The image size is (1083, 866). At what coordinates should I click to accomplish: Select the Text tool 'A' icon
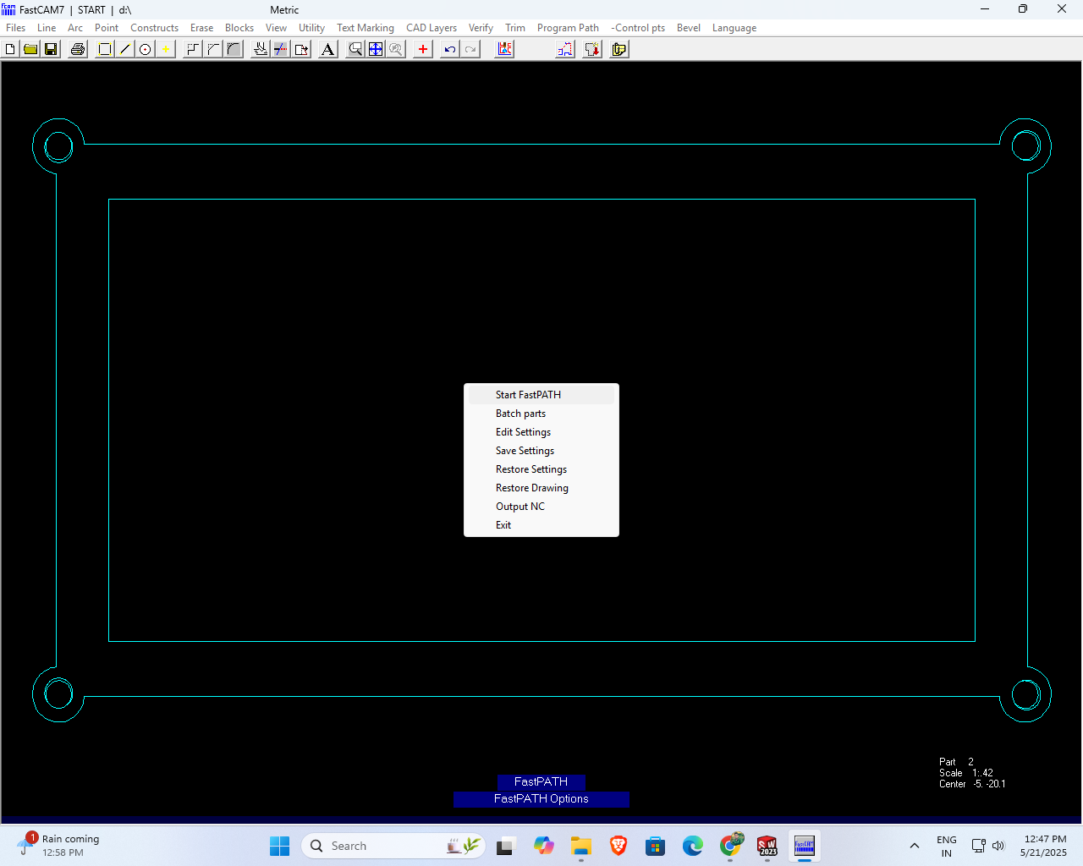click(x=328, y=49)
